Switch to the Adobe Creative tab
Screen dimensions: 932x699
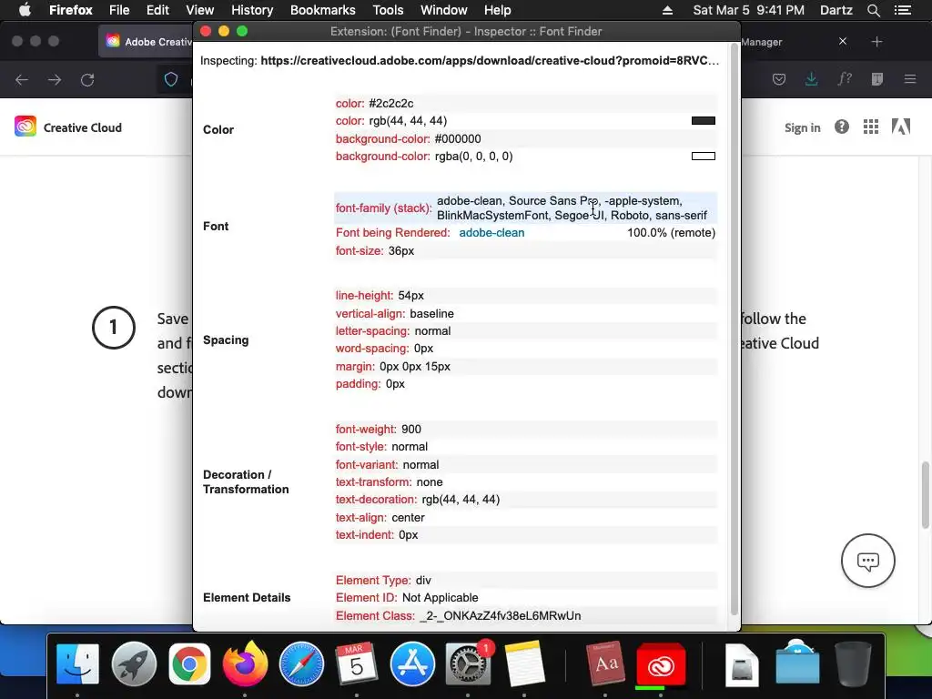147,42
